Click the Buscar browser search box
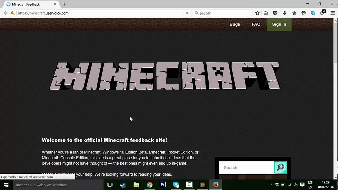This screenshot has width=338, height=190. [222, 13]
